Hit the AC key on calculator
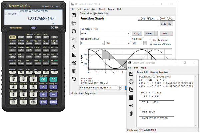This screenshot has width=200, height=133. (x=53, y=79)
